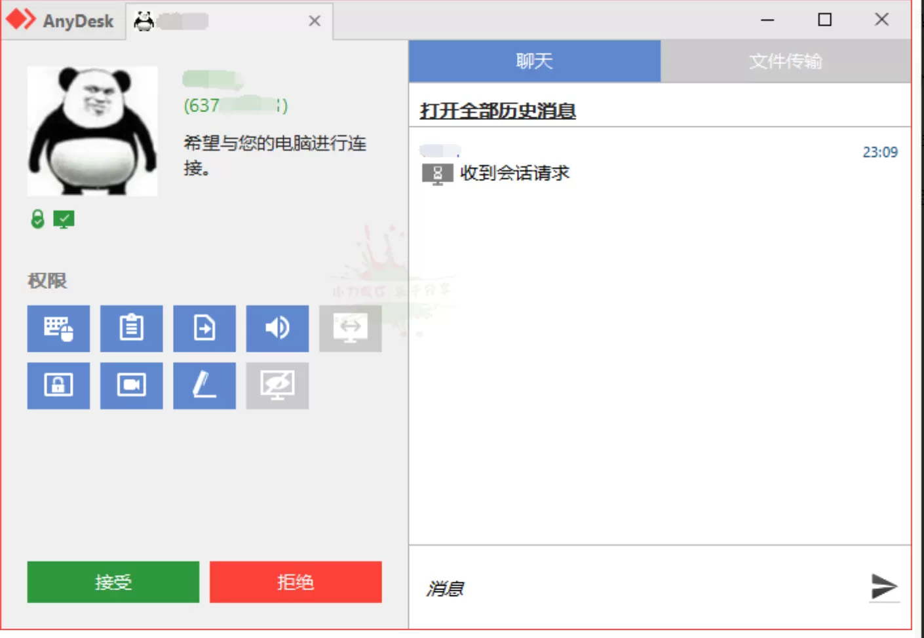
Task: Click the grayed-out monitor with arrows permission icon
Action: coord(350,328)
